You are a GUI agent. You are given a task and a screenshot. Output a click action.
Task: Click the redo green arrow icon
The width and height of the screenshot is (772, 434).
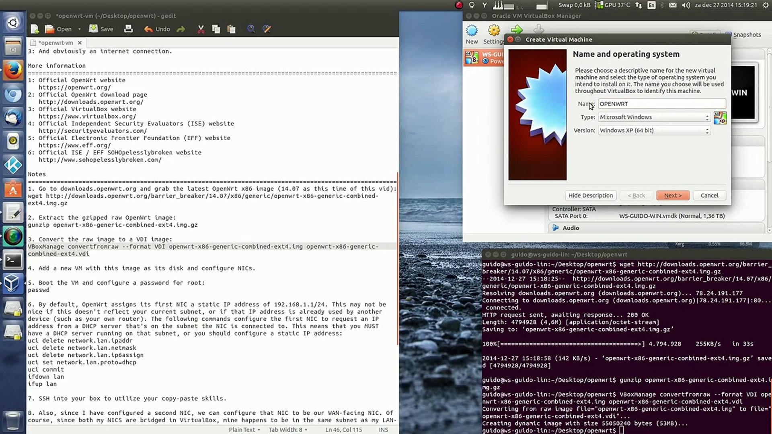pyautogui.click(x=181, y=29)
